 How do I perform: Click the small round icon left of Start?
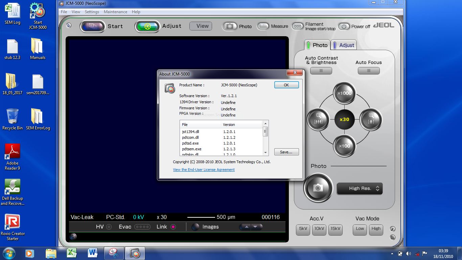point(69,25)
